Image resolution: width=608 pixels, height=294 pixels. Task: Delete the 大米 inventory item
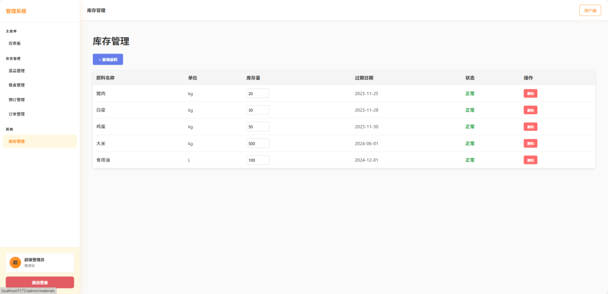(x=530, y=143)
